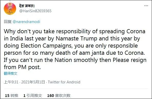152x99 pixels.
Task: Click the 回复 reply label
Action: (8, 21)
